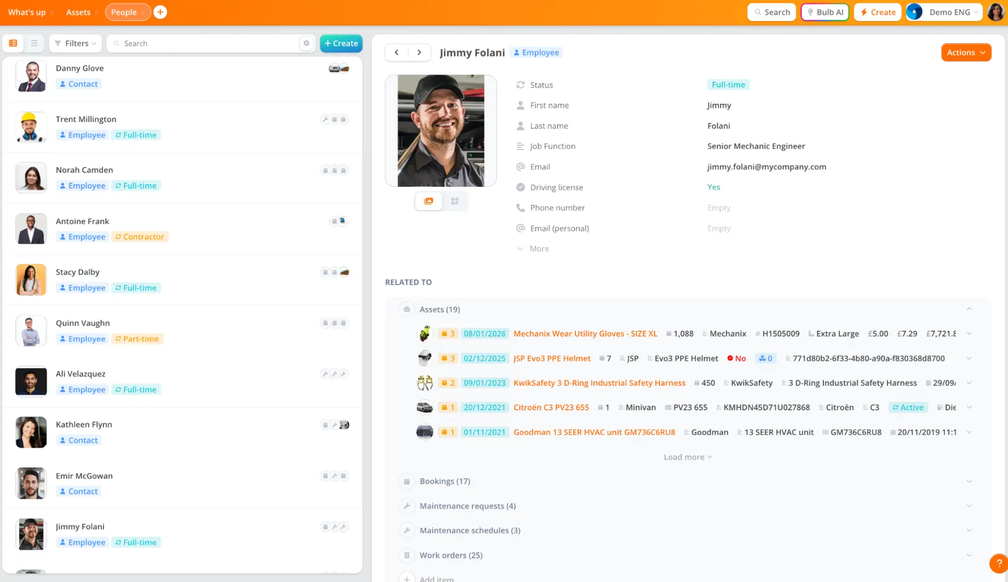Switch to card list view icon
The width and height of the screenshot is (1008, 582).
[13, 43]
